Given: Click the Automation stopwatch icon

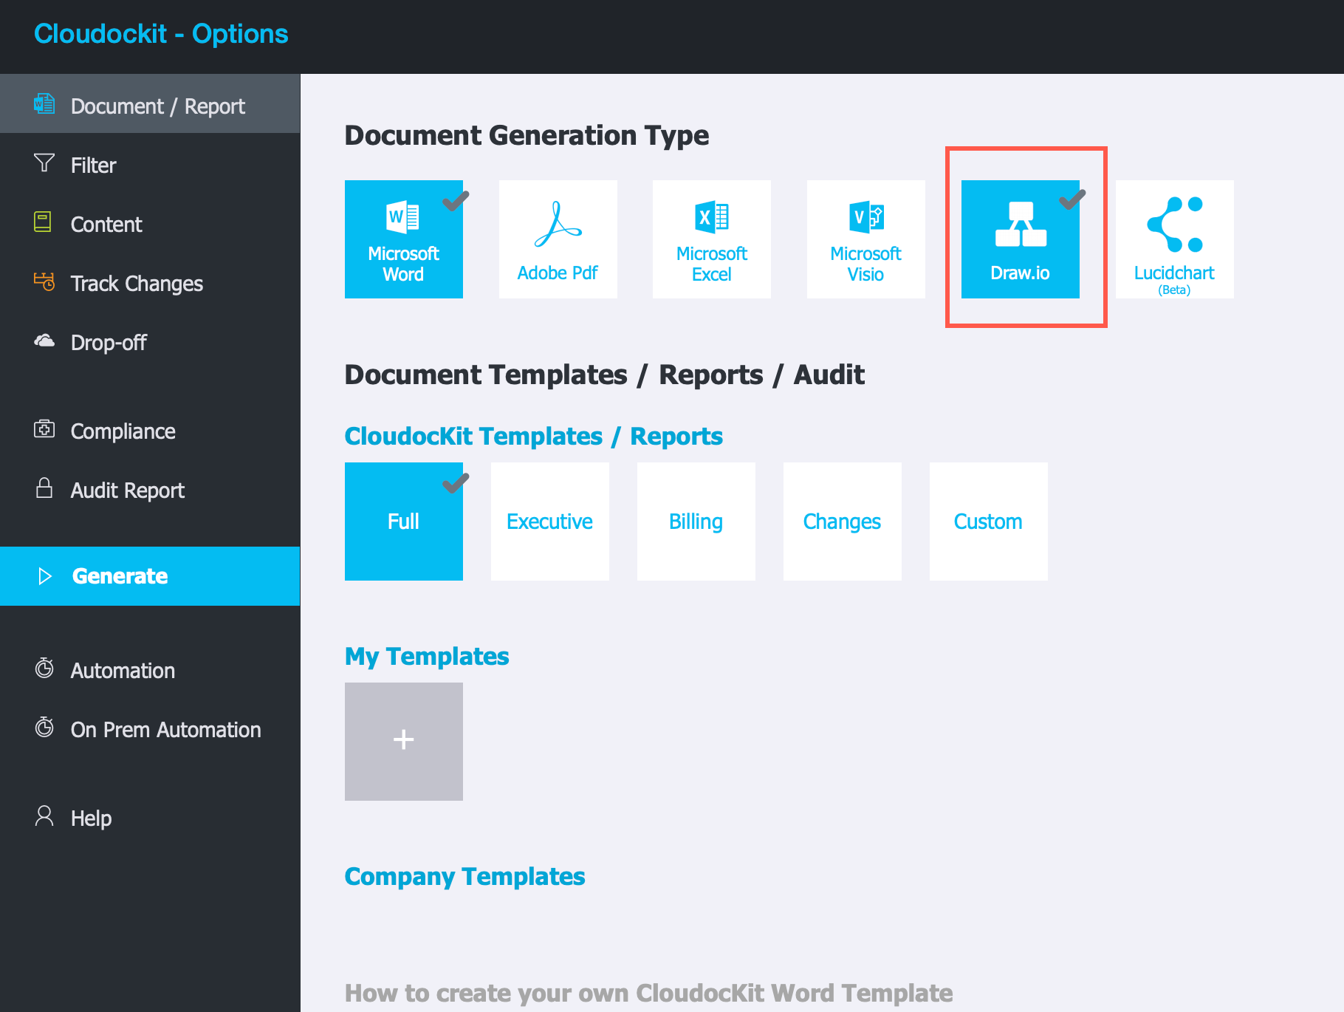Looking at the screenshot, I should [44, 669].
